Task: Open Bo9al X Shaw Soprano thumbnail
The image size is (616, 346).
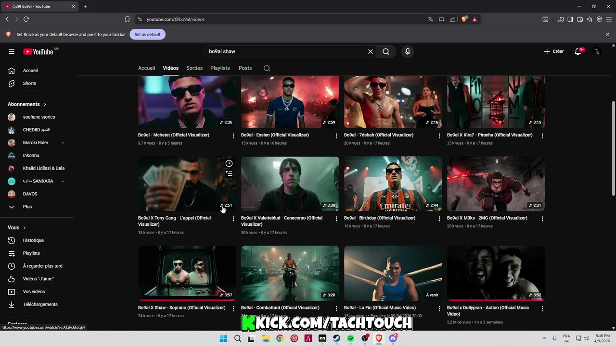Action: (x=187, y=273)
